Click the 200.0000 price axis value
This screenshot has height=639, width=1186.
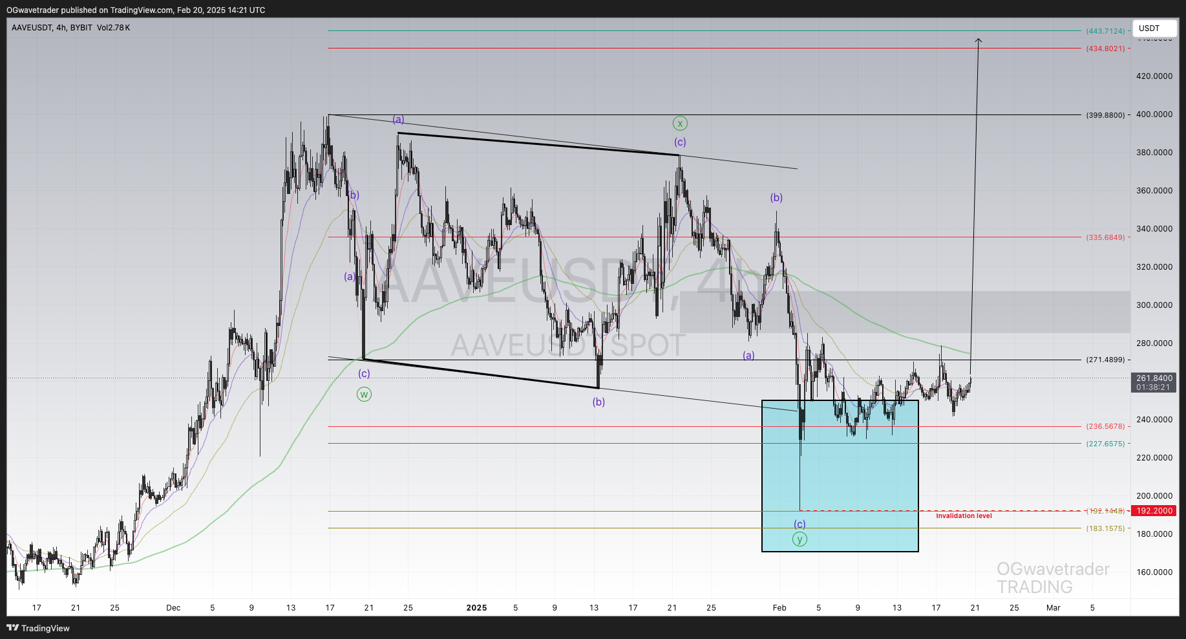pos(1154,496)
